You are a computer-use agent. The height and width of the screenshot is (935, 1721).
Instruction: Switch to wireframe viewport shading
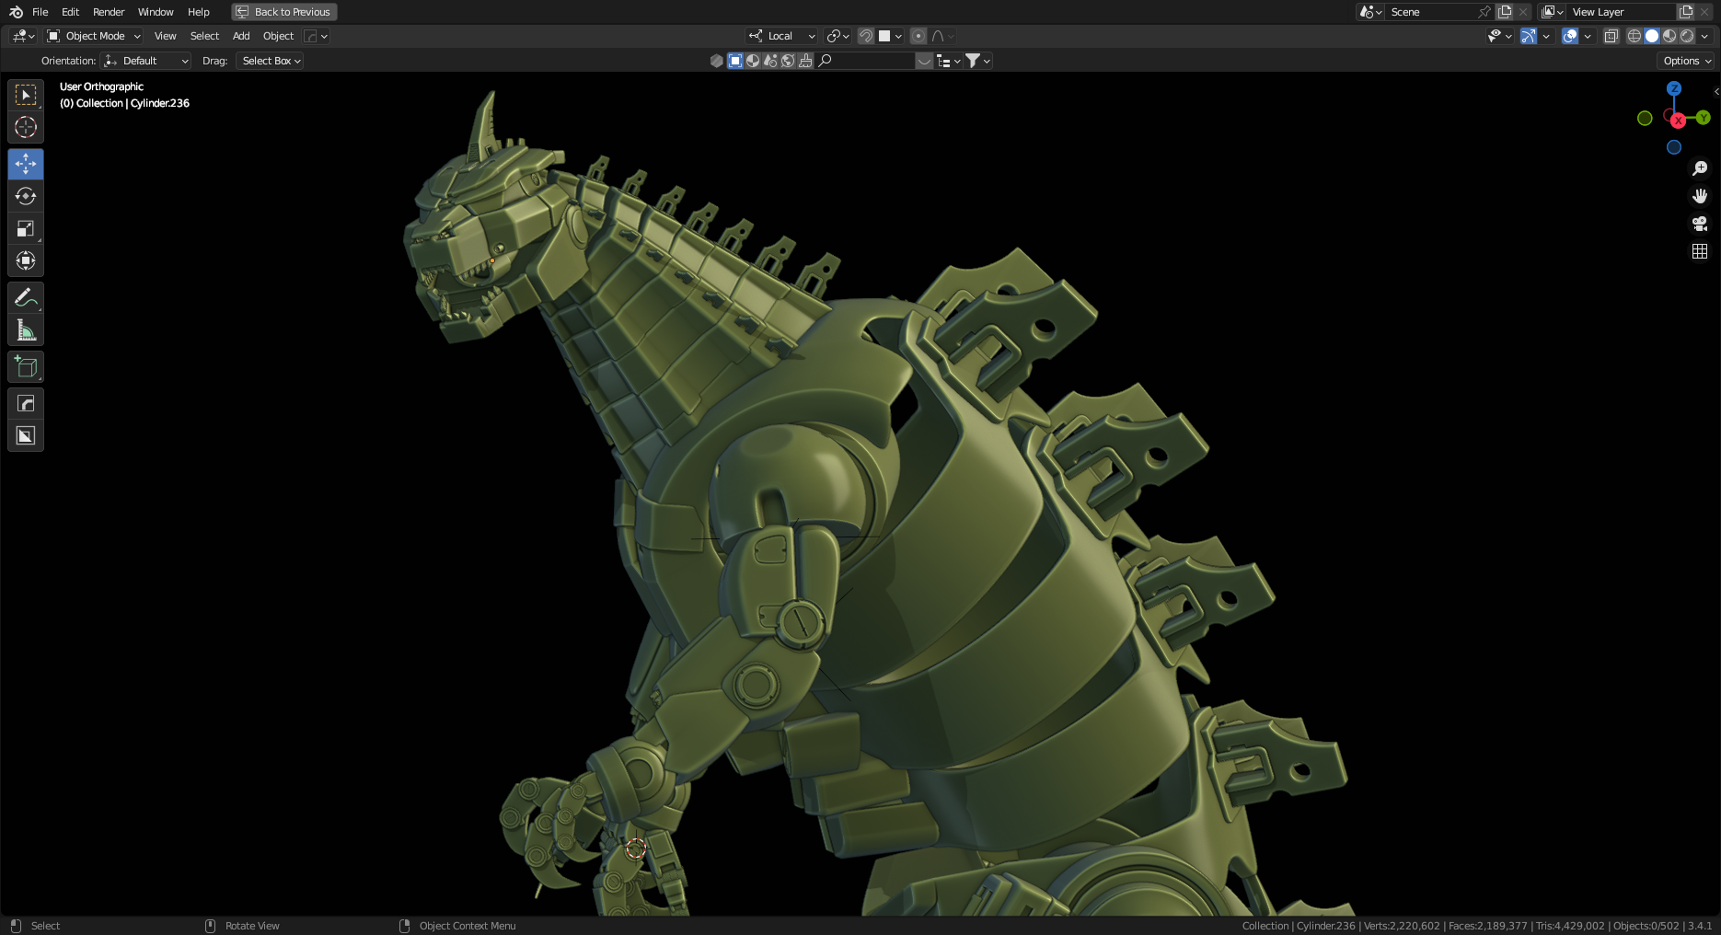[1634, 36]
